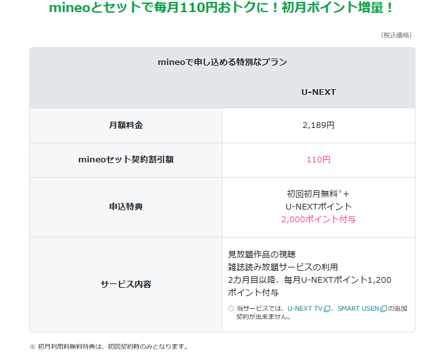
Task: Click the 雑誌読み放題サービスの利用 line
Action: (x=282, y=267)
